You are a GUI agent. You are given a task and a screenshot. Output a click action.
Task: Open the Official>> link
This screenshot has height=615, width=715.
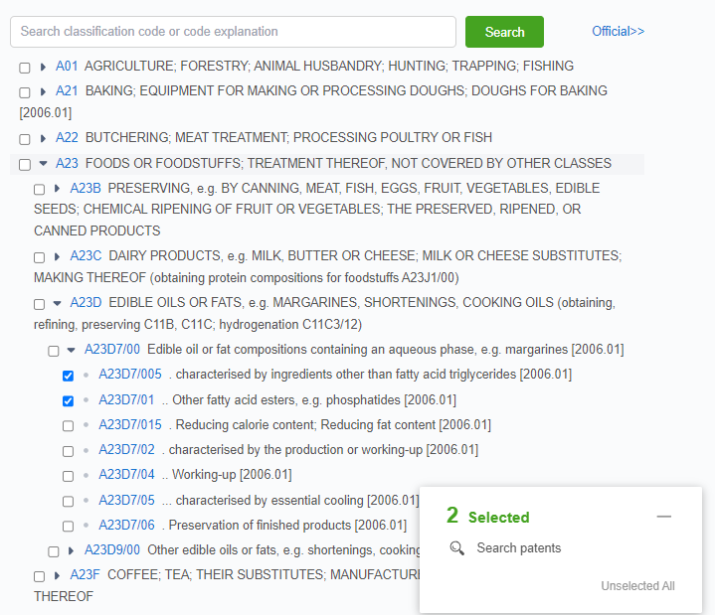[x=618, y=32]
